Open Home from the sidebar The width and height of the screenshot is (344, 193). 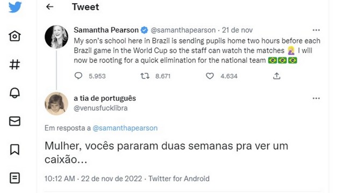[15, 36]
